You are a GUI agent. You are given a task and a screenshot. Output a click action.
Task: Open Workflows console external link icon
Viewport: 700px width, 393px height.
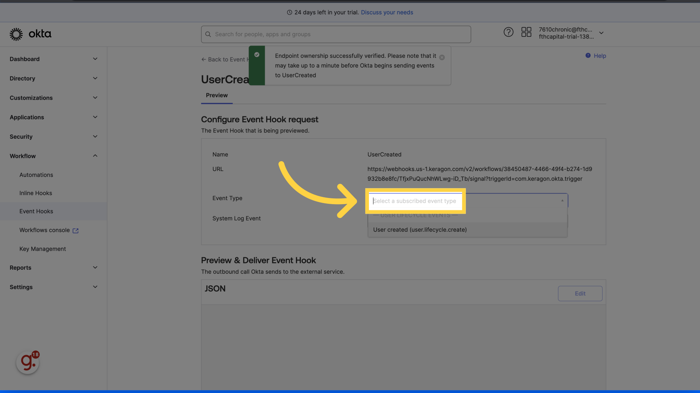coord(75,231)
